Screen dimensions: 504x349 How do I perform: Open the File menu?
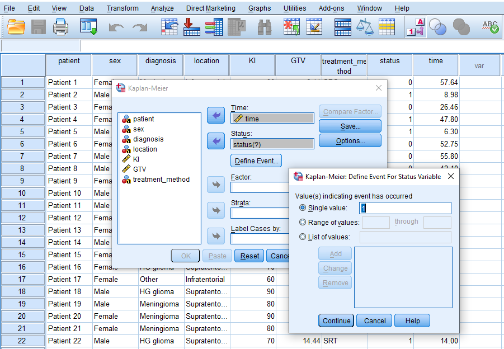[x=9, y=8]
